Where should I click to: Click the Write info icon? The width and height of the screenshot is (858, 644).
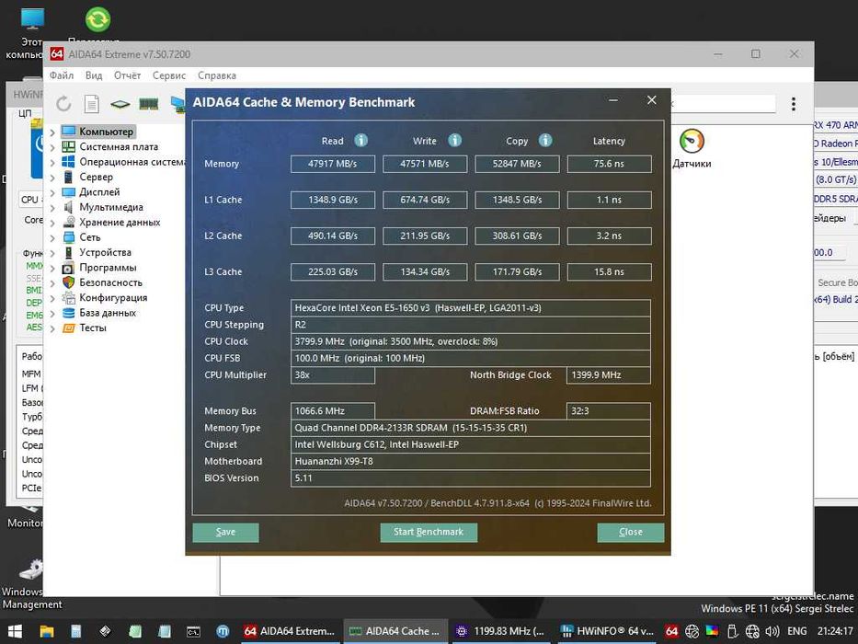click(454, 141)
